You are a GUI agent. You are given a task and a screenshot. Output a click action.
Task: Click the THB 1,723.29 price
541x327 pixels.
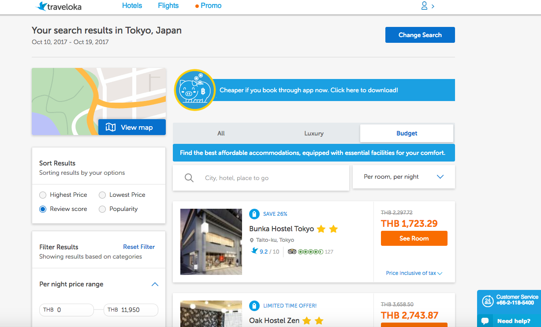409,223
